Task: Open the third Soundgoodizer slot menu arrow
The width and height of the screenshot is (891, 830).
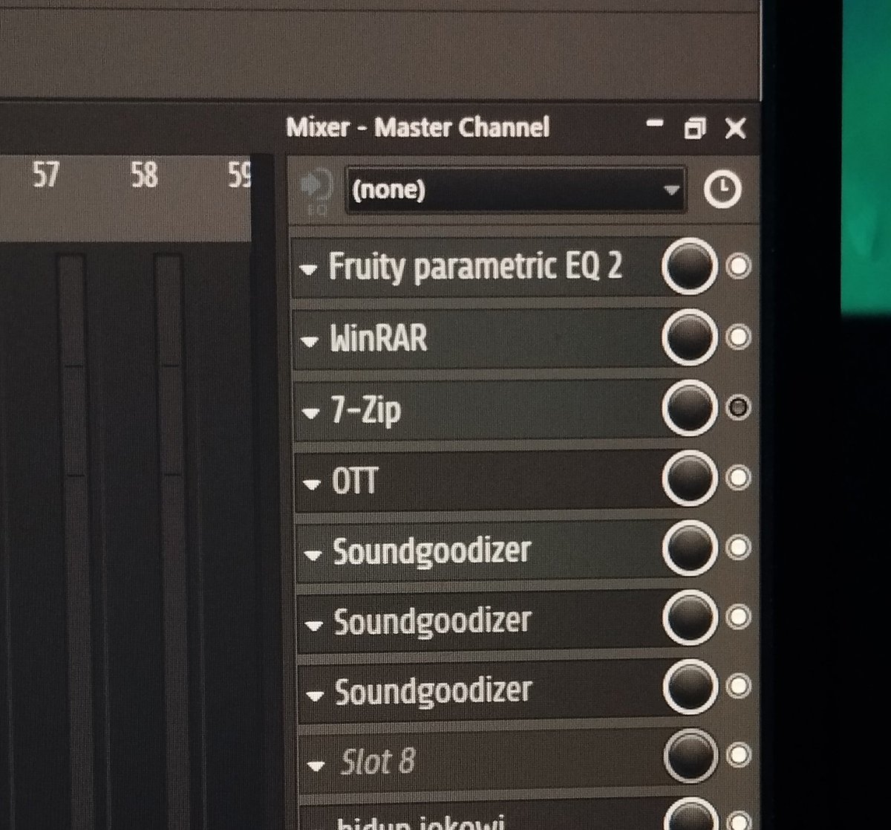Action: tap(315, 696)
